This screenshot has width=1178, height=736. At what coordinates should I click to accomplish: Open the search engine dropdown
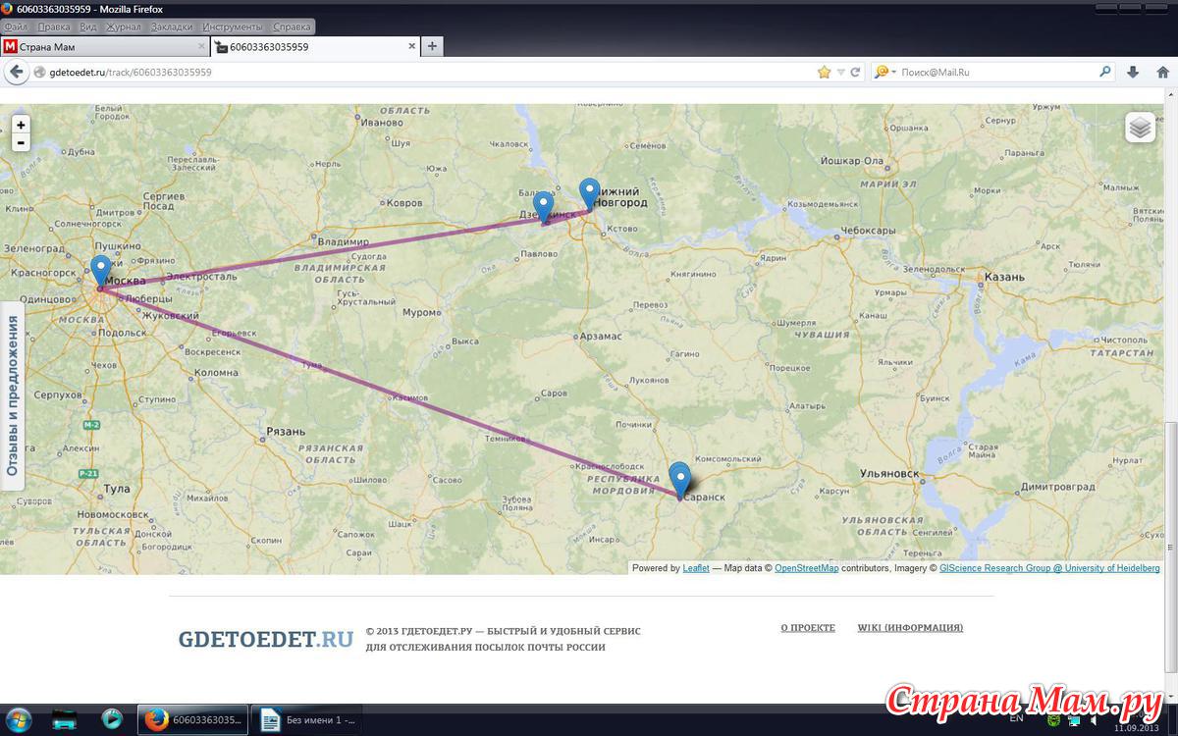point(884,72)
